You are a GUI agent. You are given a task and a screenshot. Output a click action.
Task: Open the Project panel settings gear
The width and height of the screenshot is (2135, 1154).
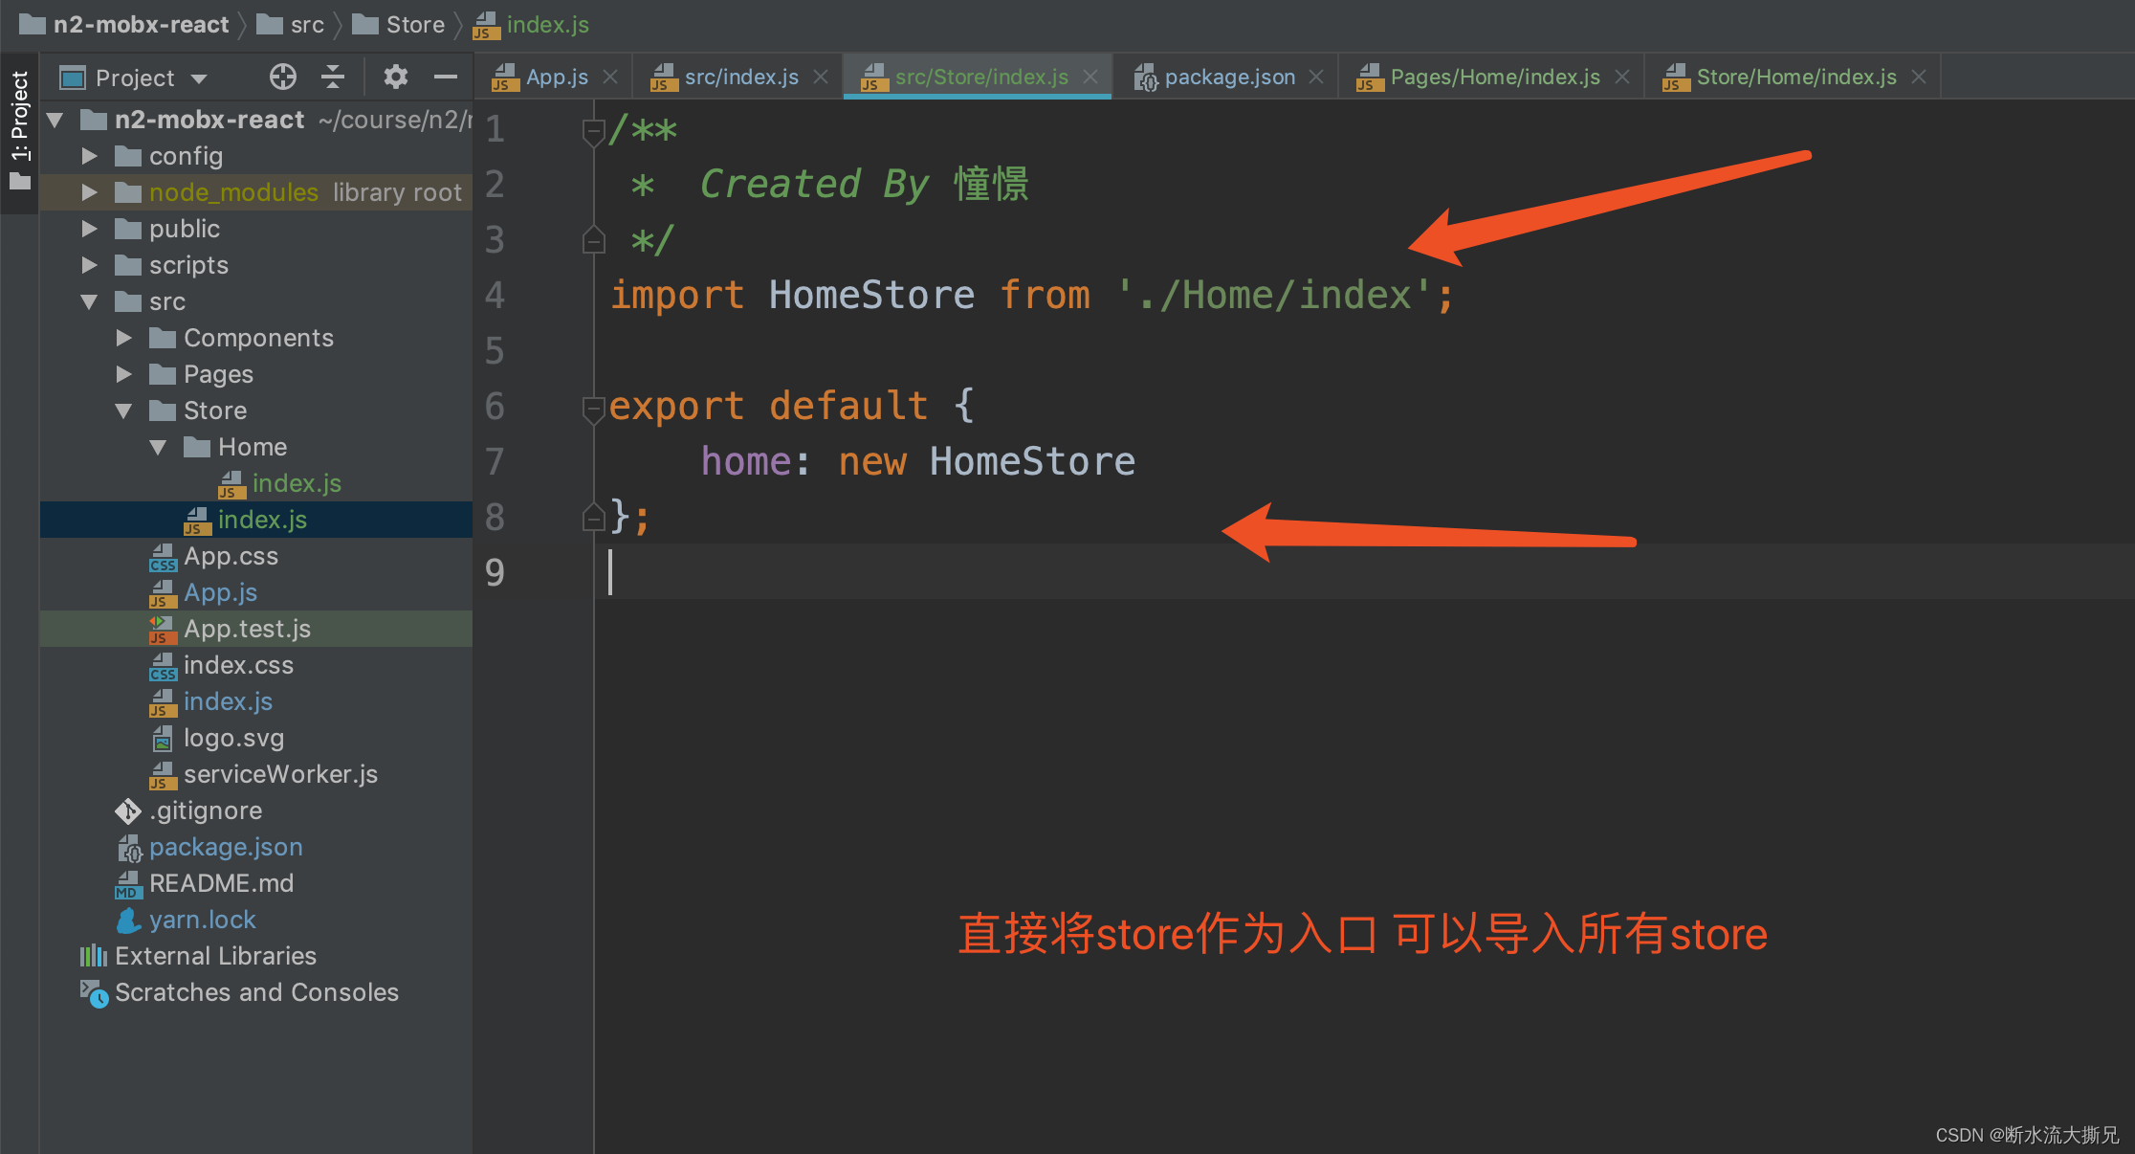click(395, 77)
